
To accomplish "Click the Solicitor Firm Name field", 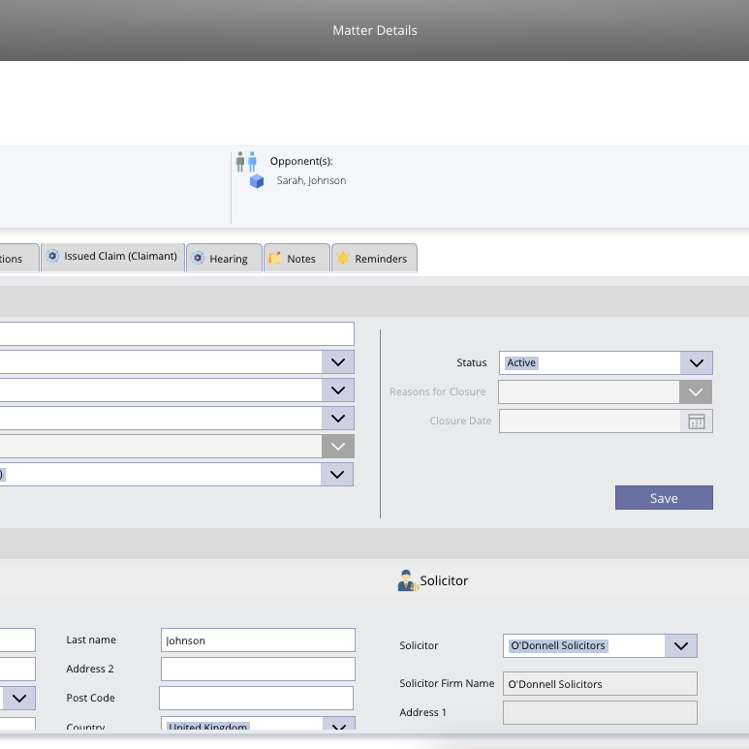I will coord(600,684).
